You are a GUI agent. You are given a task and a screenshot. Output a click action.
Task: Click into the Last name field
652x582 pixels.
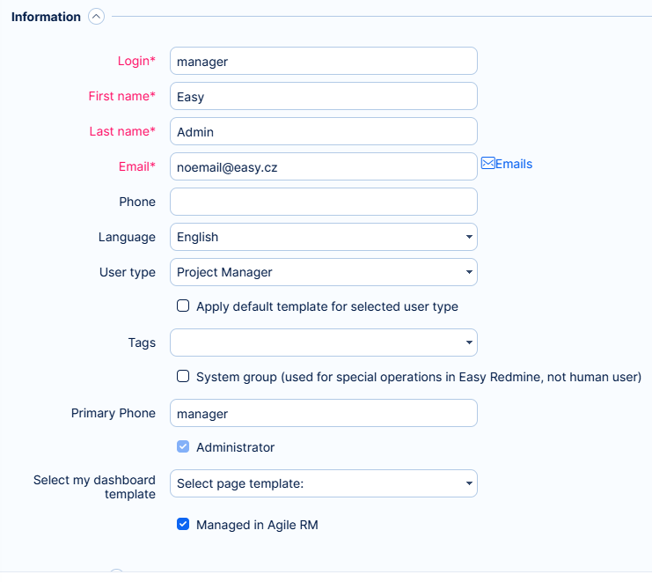[323, 131]
